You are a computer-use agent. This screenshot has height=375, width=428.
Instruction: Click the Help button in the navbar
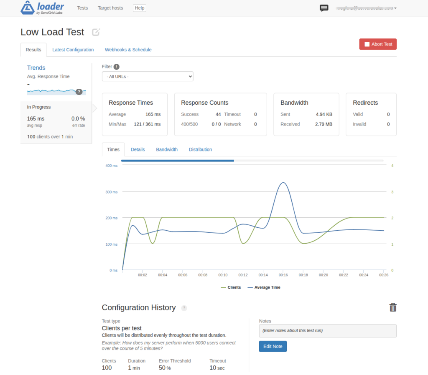[140, 8]
